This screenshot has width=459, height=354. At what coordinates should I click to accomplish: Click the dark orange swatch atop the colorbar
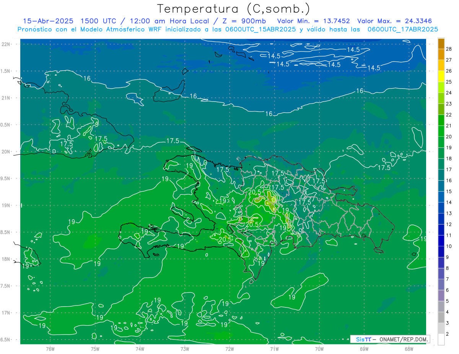(441, 44)
